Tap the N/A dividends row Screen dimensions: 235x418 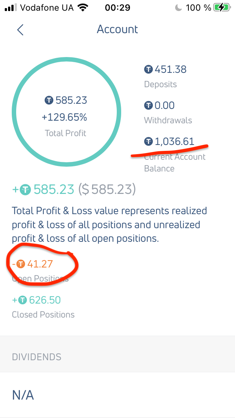tap(23, 395)
